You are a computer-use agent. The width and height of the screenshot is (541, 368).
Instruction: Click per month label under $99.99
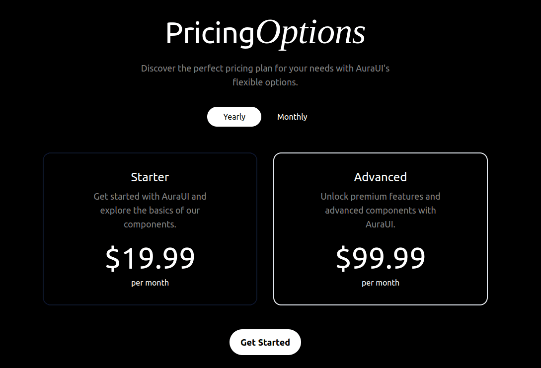[380, 283]
